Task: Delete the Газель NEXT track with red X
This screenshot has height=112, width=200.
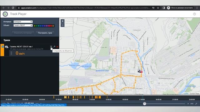Action: 57,47
